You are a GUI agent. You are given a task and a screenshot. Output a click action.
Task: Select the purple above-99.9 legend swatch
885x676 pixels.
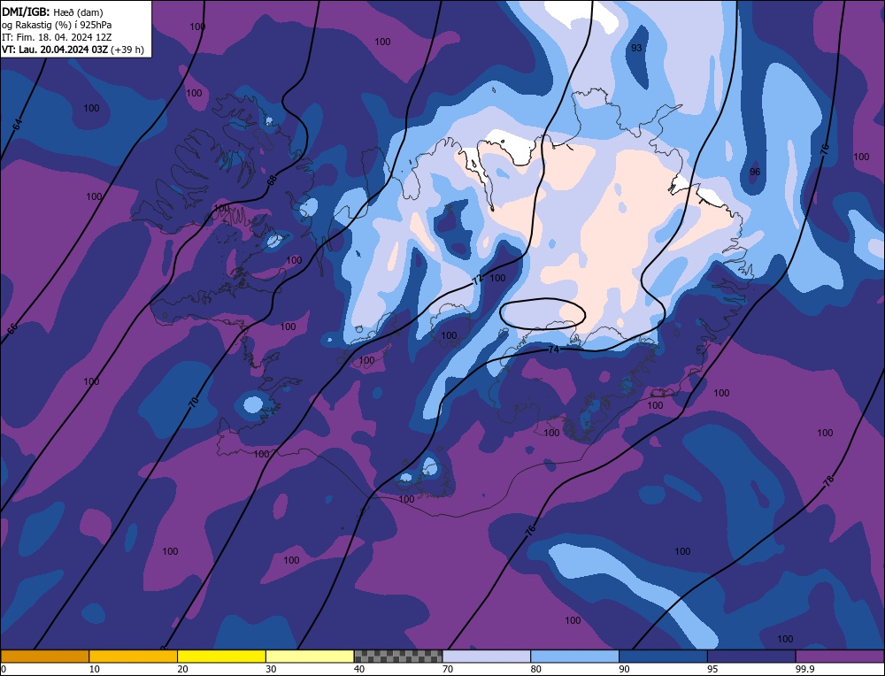tap(840, 657)
